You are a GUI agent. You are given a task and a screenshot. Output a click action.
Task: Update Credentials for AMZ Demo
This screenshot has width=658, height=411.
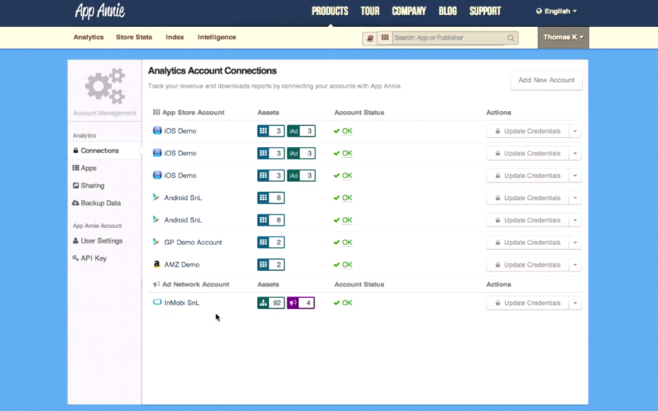click(528, 265)
